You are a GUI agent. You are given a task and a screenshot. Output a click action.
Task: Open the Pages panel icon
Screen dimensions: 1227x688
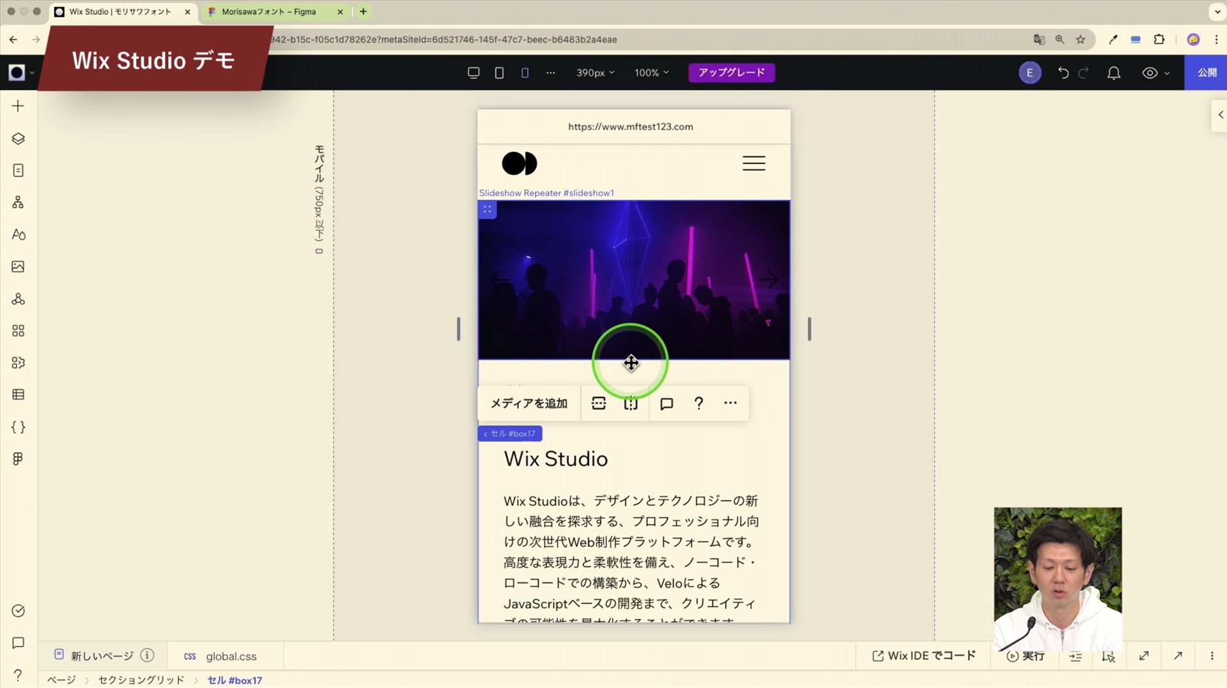[x=18, y=171]
